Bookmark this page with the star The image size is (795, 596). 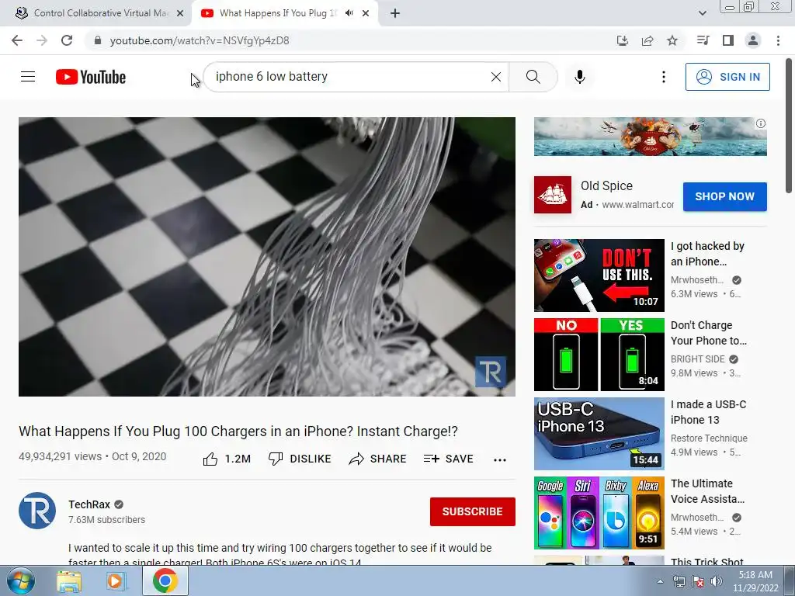pyautogui.click(x=672, y=40)
